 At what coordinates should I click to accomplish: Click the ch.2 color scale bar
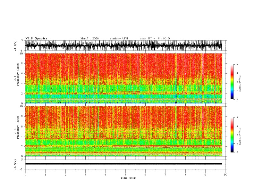tap(232, 135)
